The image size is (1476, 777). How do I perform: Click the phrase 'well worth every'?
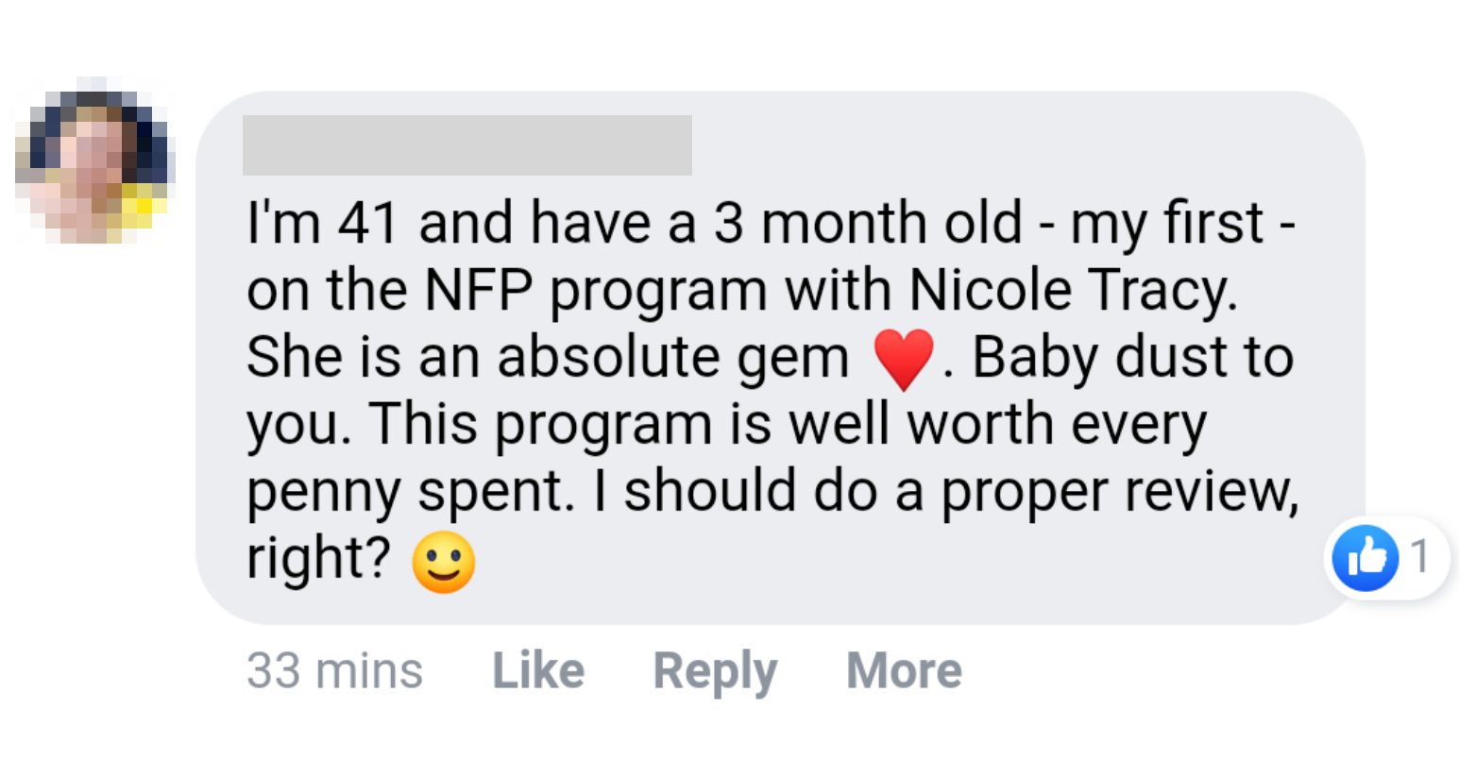tap(997, 425)
